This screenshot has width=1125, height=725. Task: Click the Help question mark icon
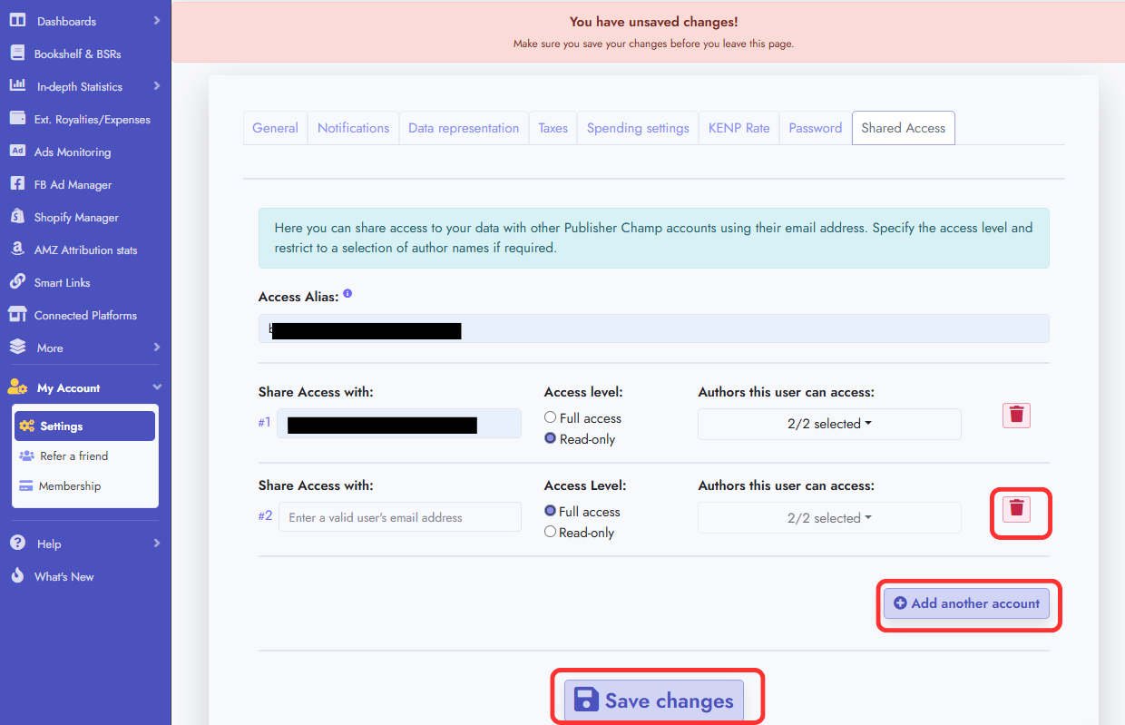tap(17, 543)
